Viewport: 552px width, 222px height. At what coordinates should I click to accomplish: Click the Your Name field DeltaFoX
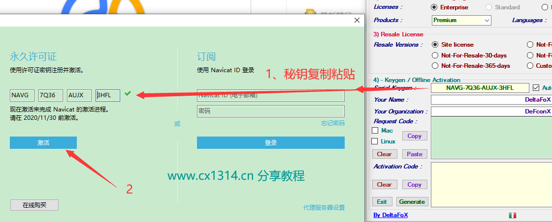pyautogui.click(x=491, y=100)
